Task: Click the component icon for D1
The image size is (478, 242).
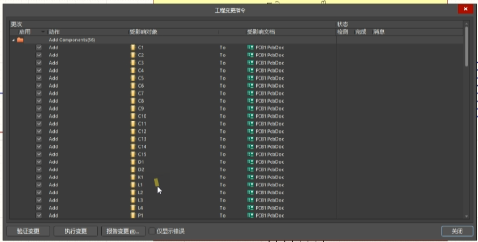Action: pos(133,162)
